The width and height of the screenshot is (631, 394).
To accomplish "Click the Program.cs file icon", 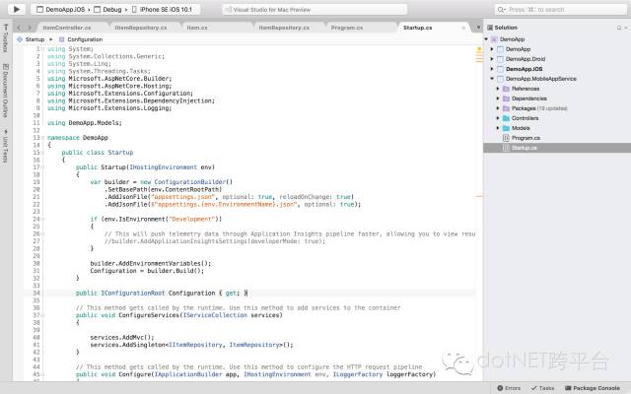I will click(x=506, y=138).
